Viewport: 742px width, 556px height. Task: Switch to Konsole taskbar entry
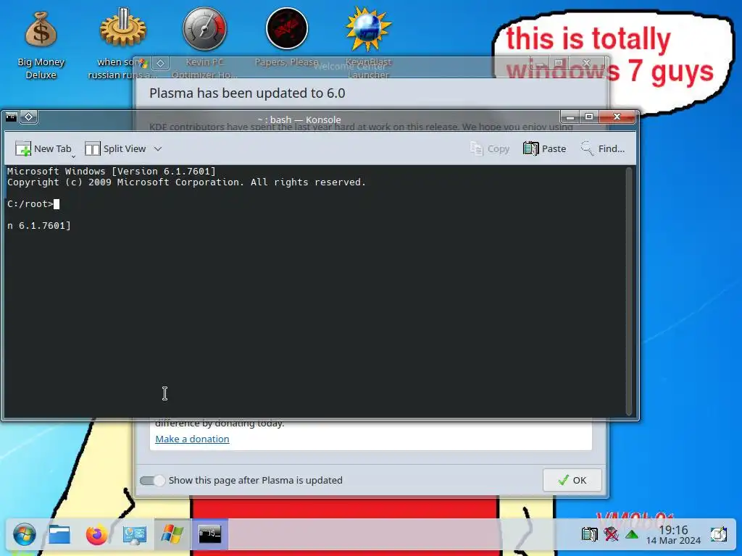[x=209, y=535]
